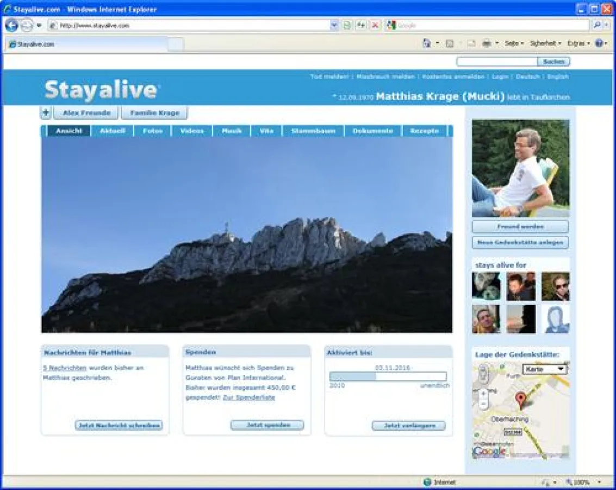Click the first stays alive for thumbnail
Screen dimensions: 616x490
(x=486, y=286)
